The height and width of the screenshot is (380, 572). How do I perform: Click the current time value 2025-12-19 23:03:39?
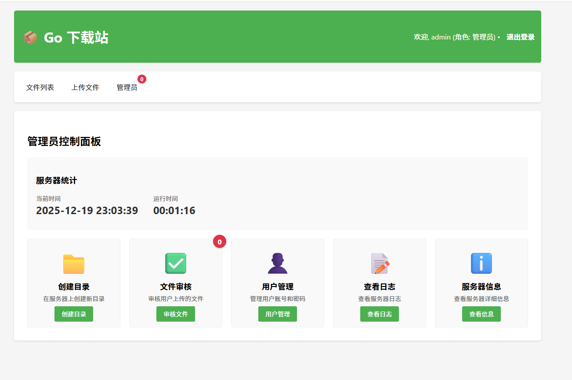point(87,211)
